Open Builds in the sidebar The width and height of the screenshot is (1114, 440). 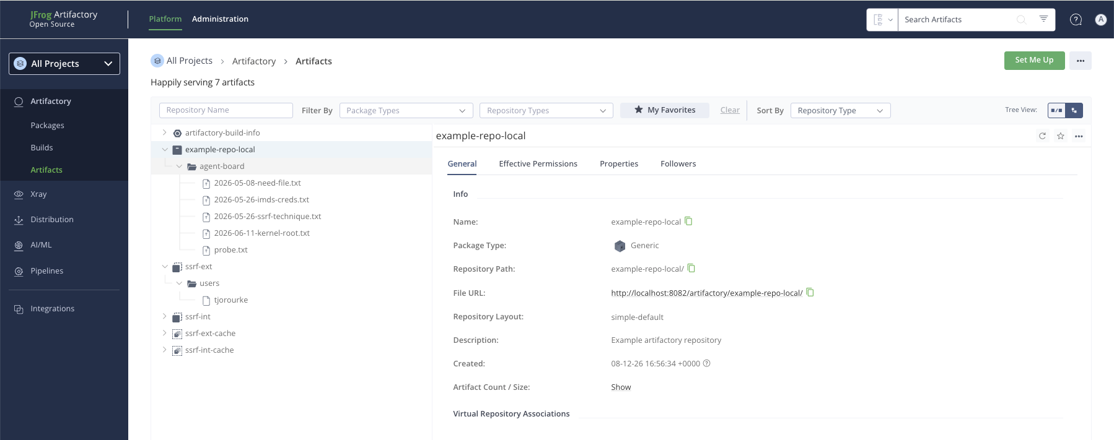[x=42, y=148]
